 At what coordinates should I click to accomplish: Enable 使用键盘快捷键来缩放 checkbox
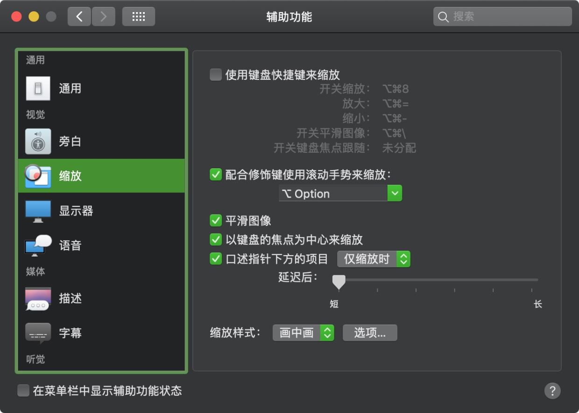pos(216,75)
